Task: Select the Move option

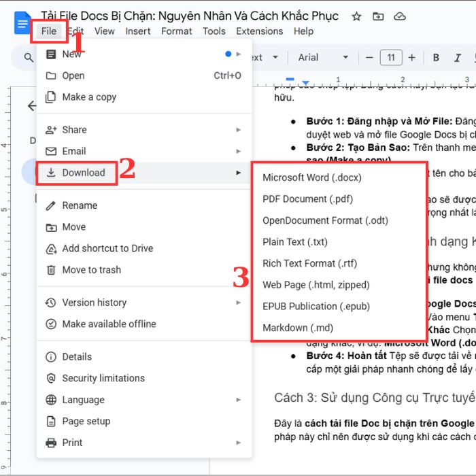Action: [144, 226]
